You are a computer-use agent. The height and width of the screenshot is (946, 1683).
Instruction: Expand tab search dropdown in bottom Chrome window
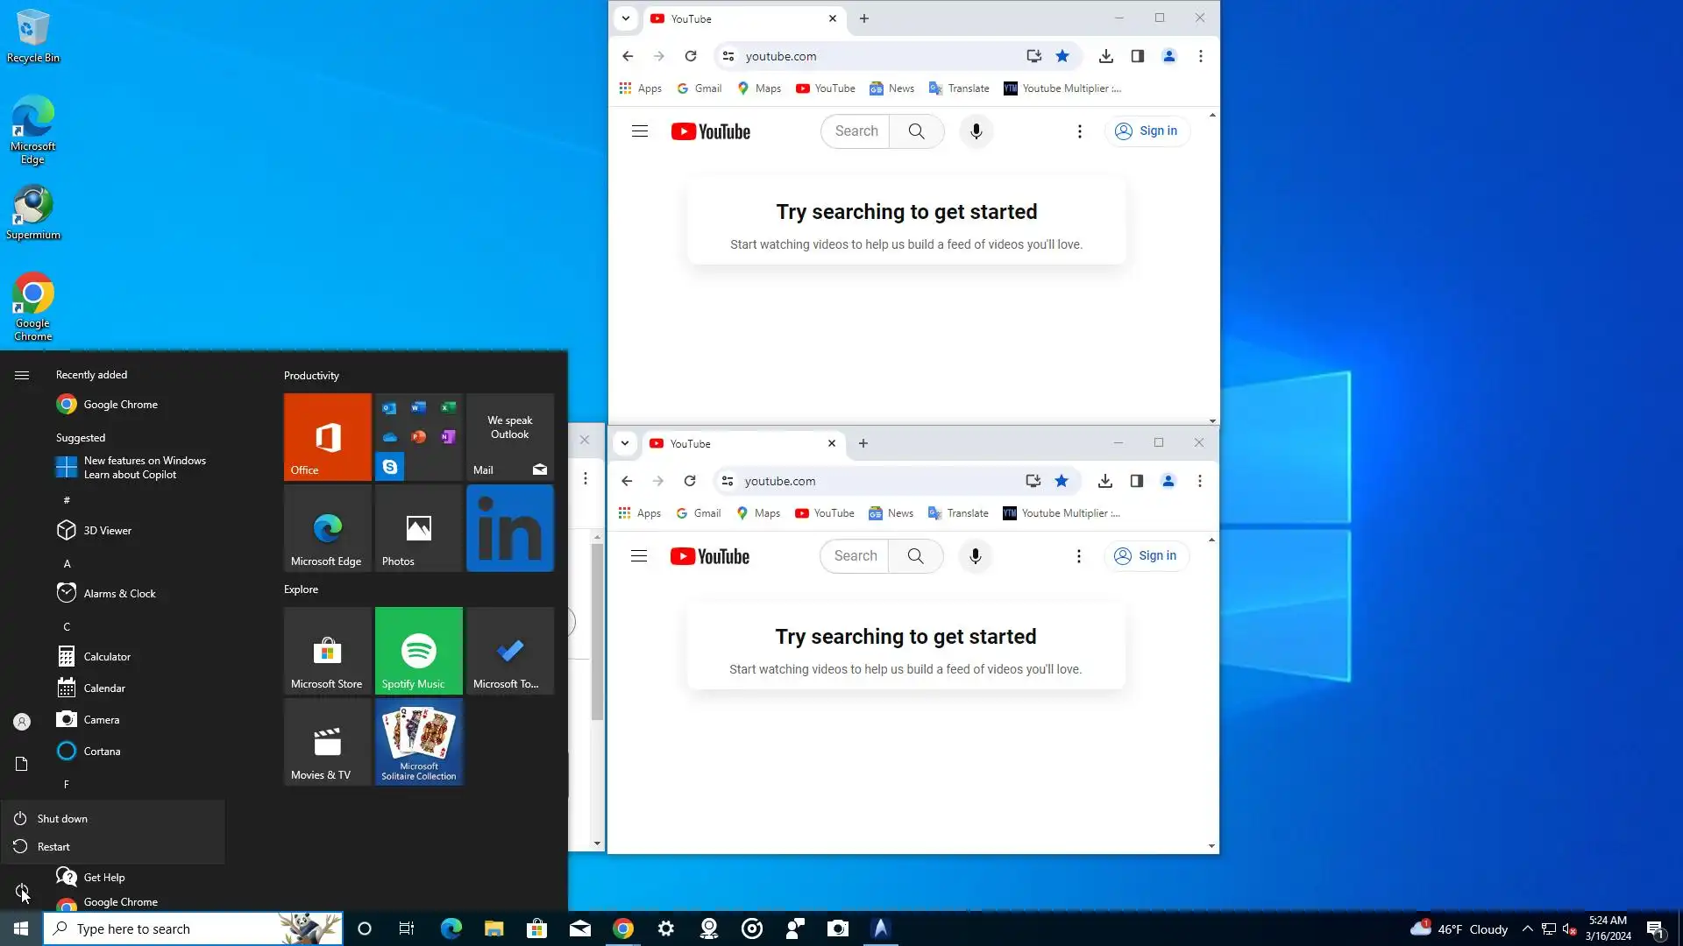click(625, 443)
